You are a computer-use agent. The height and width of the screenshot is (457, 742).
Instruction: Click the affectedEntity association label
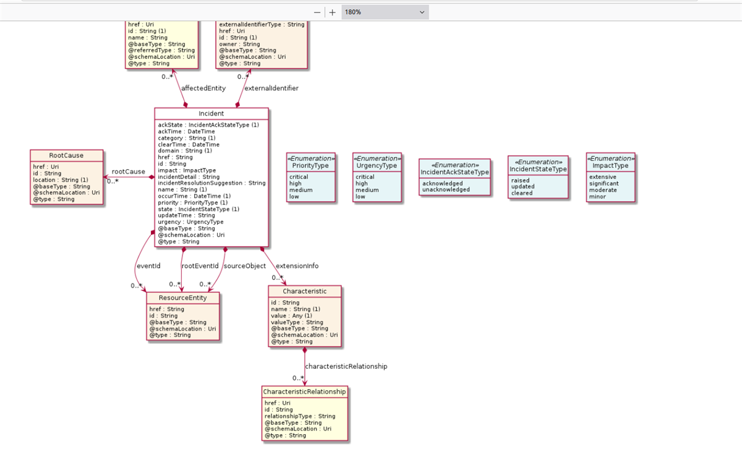click(203, 88)
